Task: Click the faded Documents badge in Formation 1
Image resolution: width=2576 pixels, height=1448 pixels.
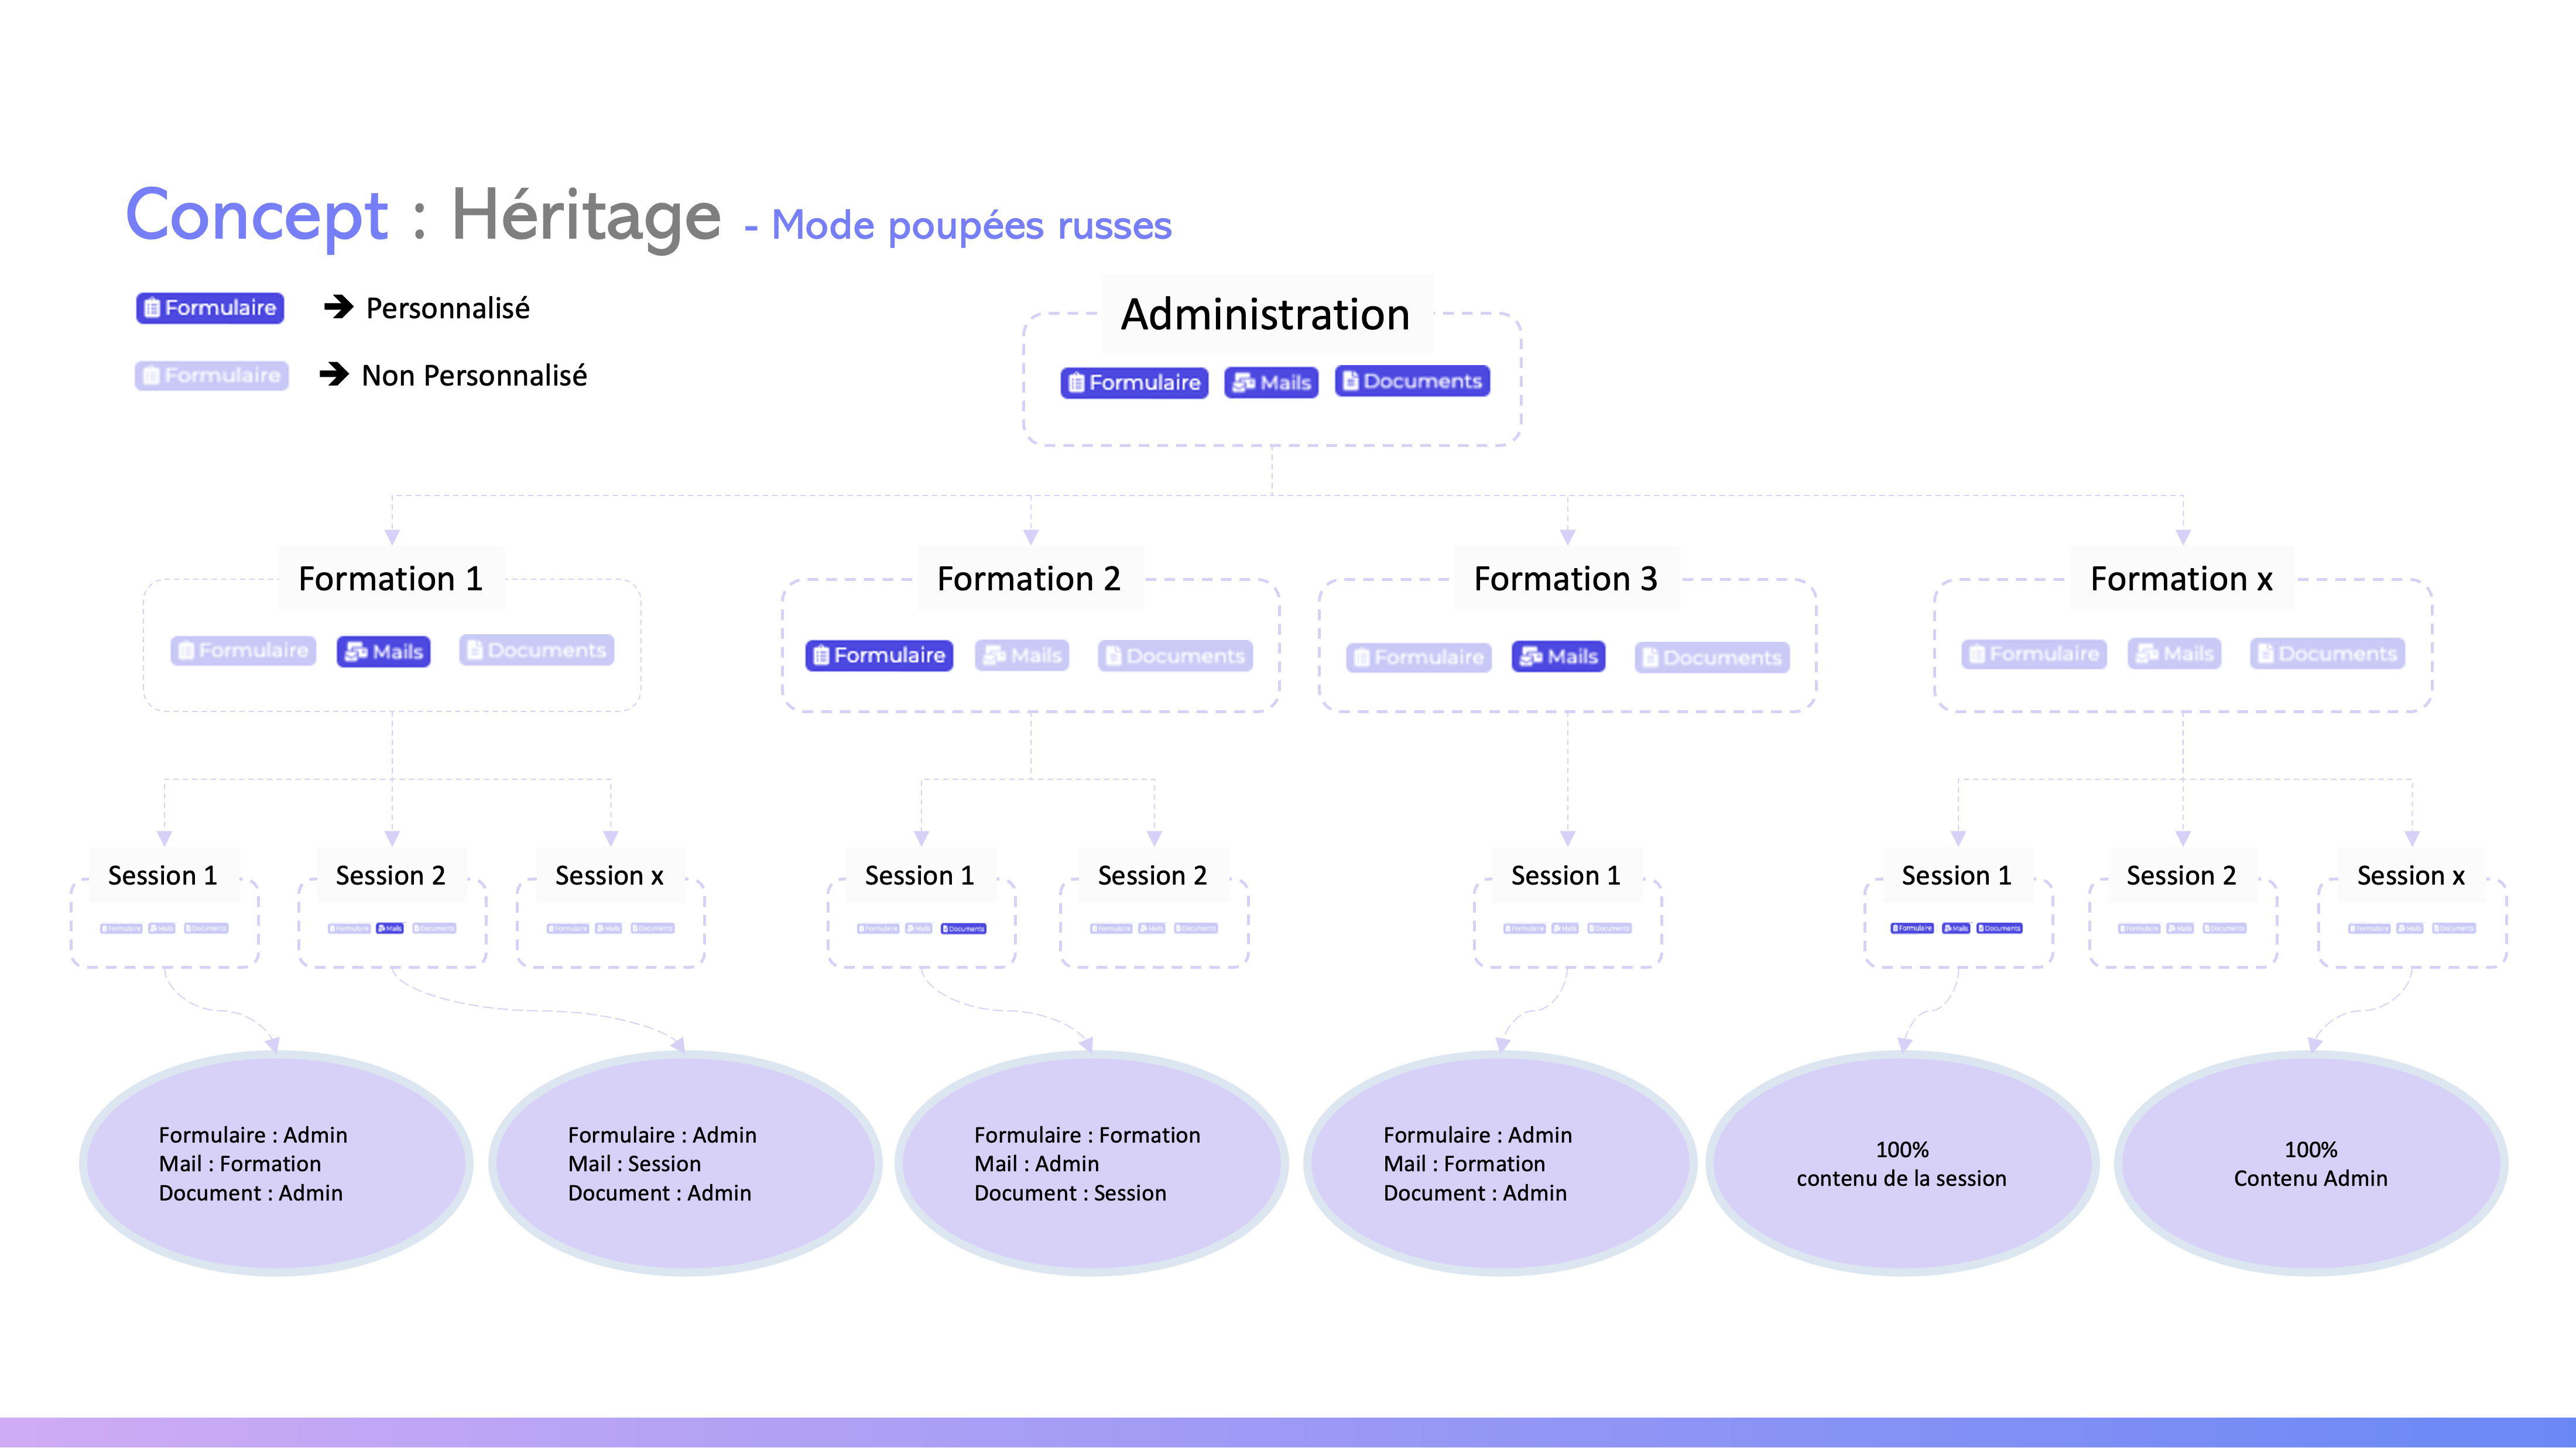Action: (x=537, y=651)
